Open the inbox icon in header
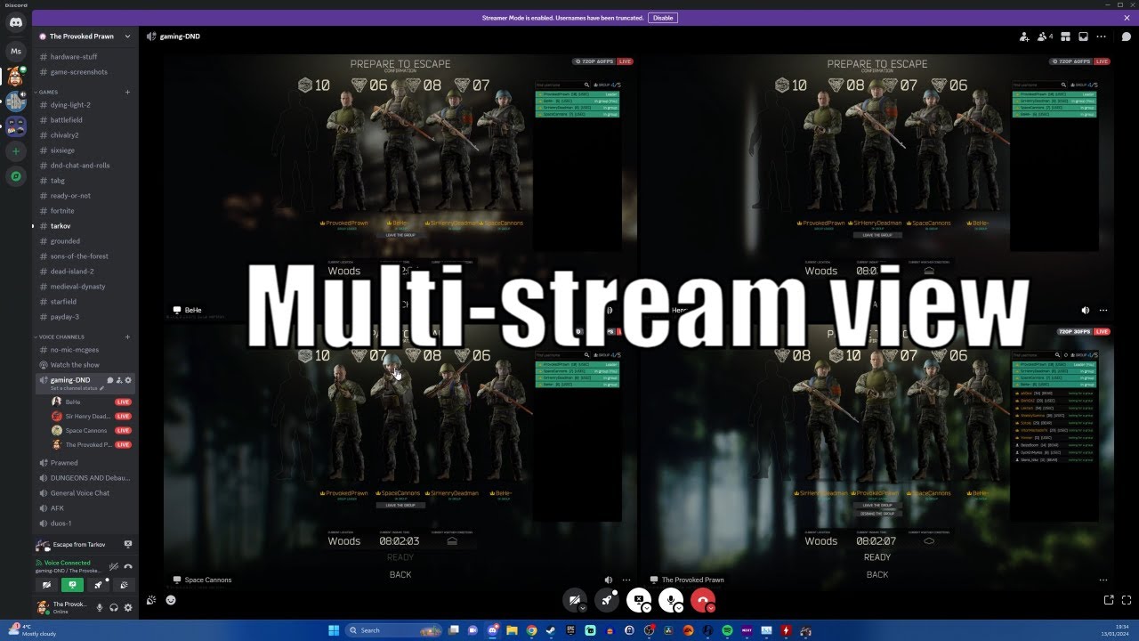The width and height of the screenshot is (1139, 641). click(x=1083, y=37)
